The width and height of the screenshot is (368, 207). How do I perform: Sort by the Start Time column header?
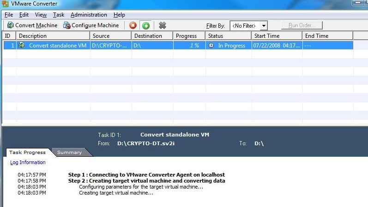[x=277, y=36]
